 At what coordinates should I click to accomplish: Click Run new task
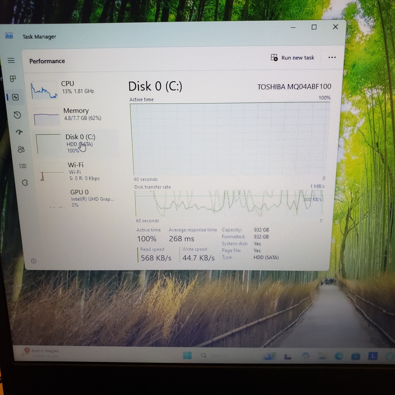[293, 57]
